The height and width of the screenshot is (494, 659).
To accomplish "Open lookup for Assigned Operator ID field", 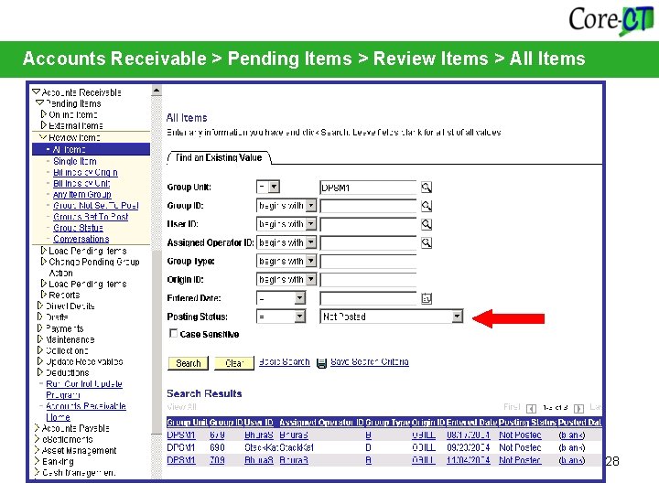I will click(x=427, y=242).
